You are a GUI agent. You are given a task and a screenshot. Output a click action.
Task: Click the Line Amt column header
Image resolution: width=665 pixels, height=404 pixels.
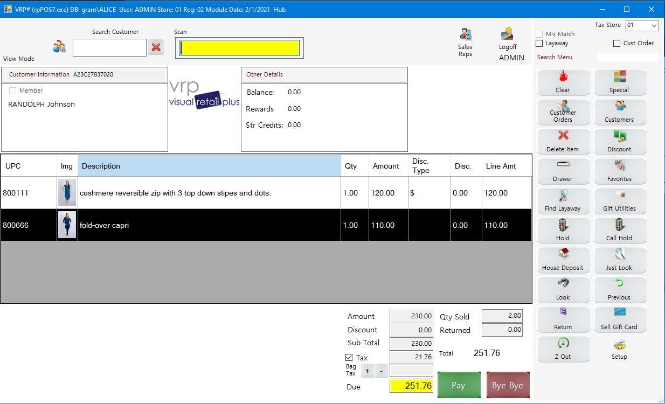507,166
